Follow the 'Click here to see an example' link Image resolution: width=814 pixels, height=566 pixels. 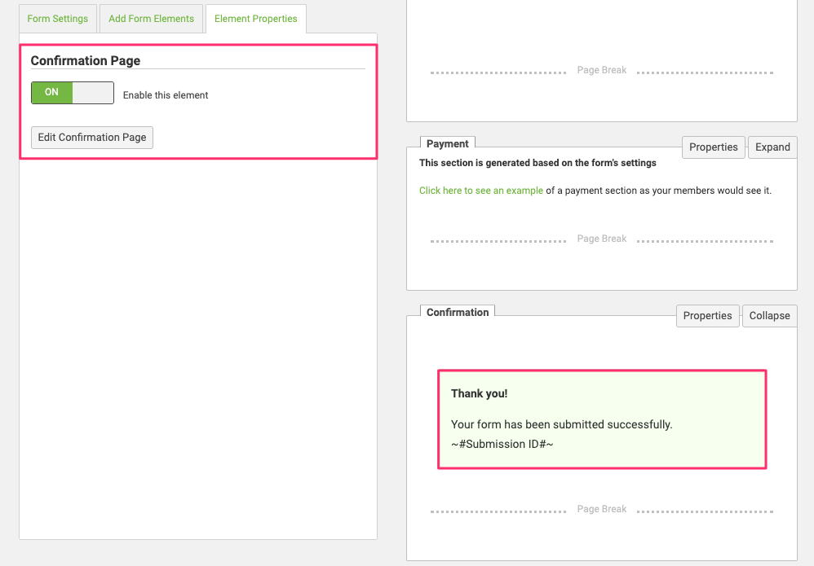click(x=481, y=191)
